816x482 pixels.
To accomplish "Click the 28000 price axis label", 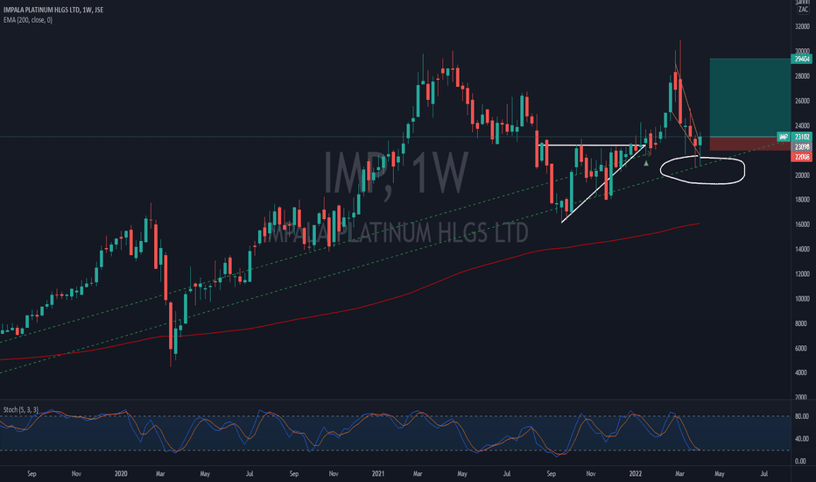I will point(803,76).
